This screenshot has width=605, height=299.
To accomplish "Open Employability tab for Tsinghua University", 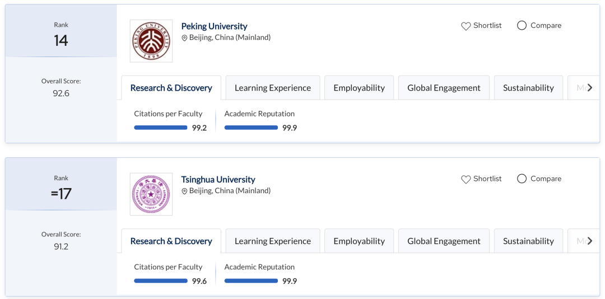I will 359,241.
